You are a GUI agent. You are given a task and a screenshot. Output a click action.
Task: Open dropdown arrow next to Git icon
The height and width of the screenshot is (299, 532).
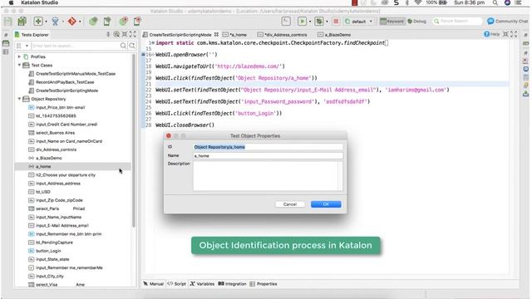[x=80, y=22]
